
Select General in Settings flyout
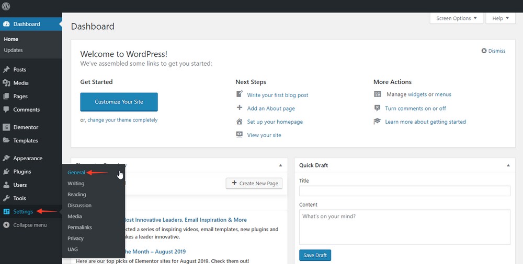76,173
